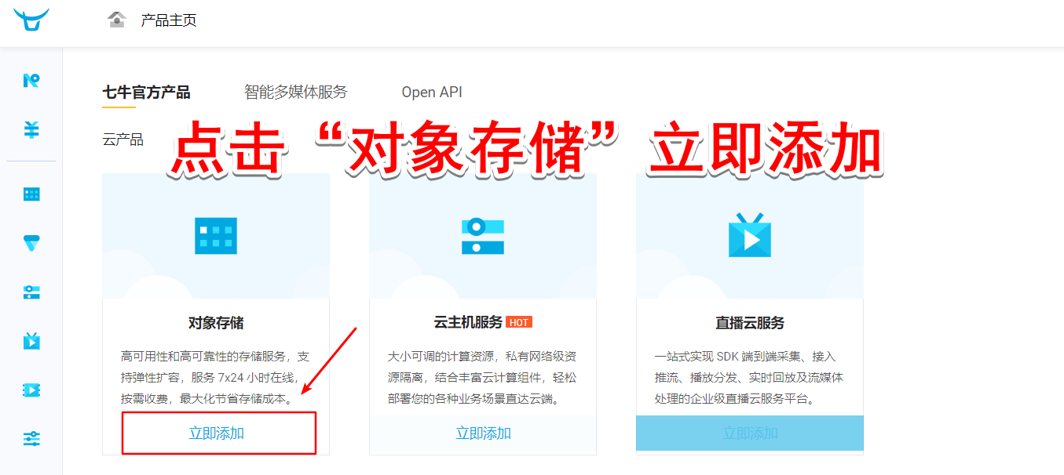This screenshot has height=475, width=1064.
Task: Click the 直播云服务 description starting 一站式实现
Action: (x=749, y=378)
